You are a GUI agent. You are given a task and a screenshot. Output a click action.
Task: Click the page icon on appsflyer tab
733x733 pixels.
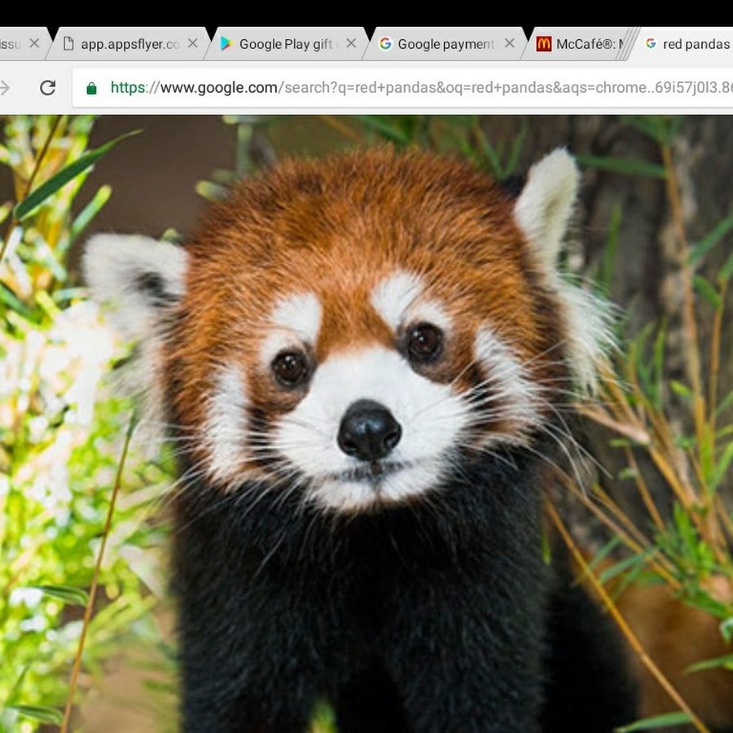[68, 44]
